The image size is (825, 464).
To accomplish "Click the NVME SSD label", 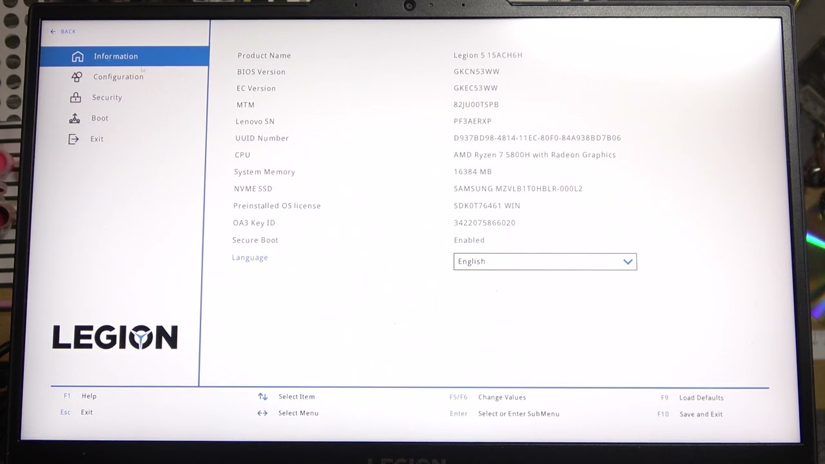I will (253, 189).
